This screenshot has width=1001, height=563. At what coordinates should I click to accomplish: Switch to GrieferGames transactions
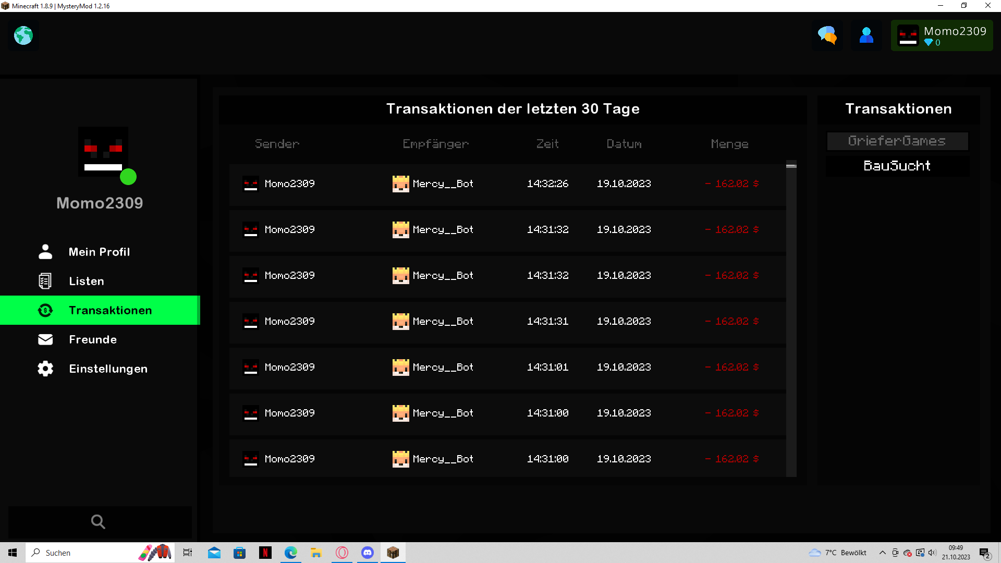coord(897,141)
